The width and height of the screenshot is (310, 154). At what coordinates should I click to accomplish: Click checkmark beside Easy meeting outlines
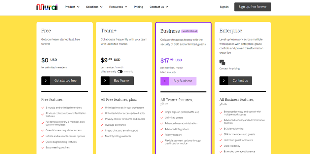(x=43, y=147)
